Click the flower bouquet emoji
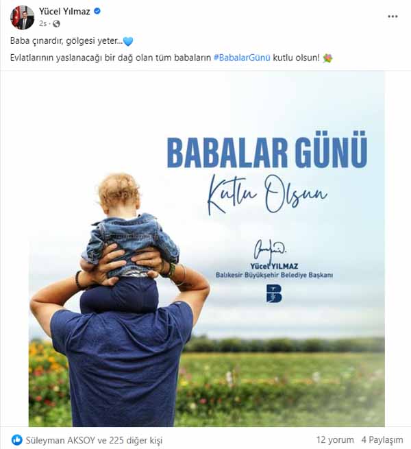The height and width of the screenshot is (449, 411). coord(327,58)
